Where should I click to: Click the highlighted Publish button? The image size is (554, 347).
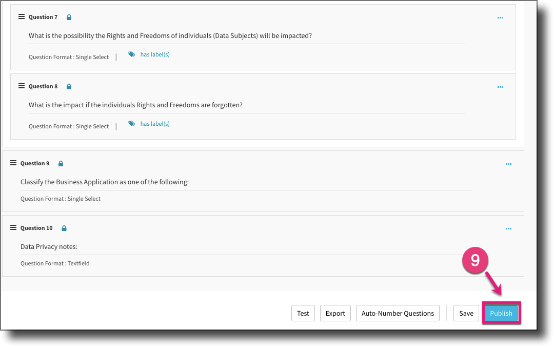[x=501, y=313]
